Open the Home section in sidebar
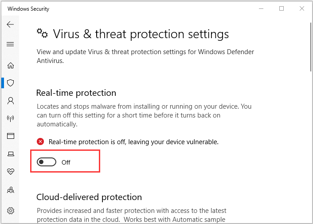The height and width of the screenshot is (224, 313). [11, 65]
